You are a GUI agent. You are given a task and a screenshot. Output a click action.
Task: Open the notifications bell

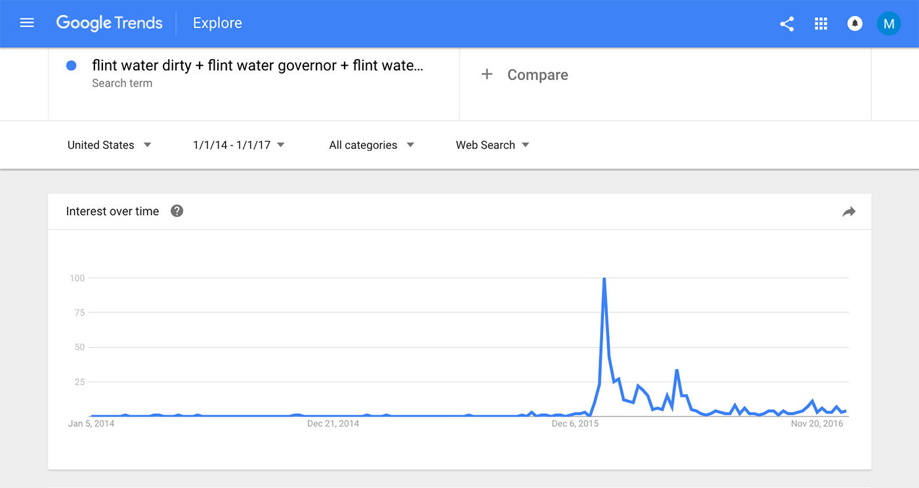pos(855,24)
